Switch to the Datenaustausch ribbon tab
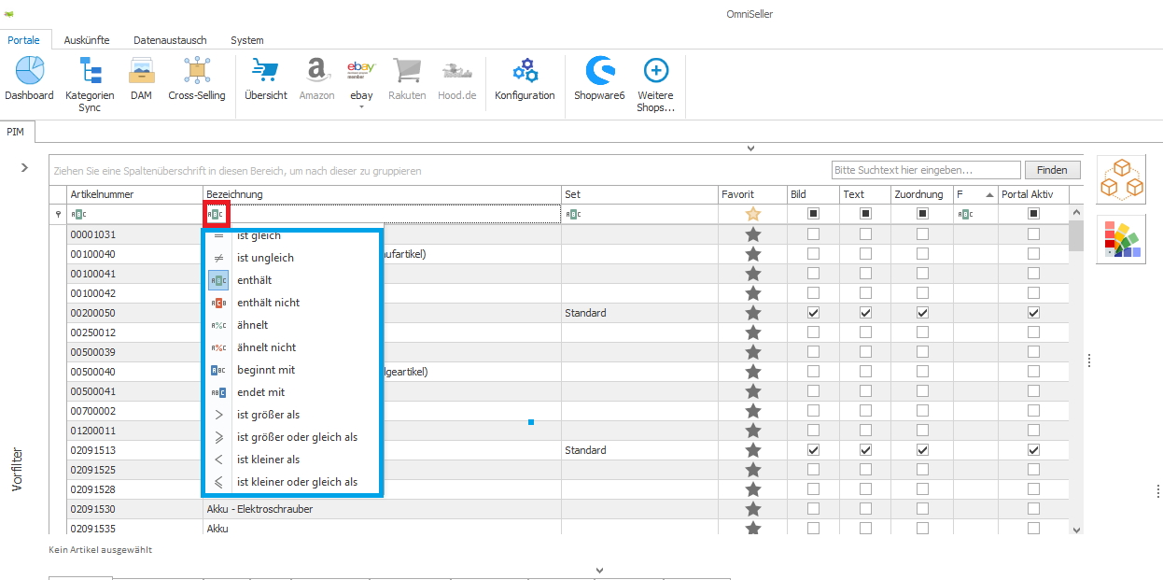The height and width of the screenshot is (580, 1163). click(170, 40)
